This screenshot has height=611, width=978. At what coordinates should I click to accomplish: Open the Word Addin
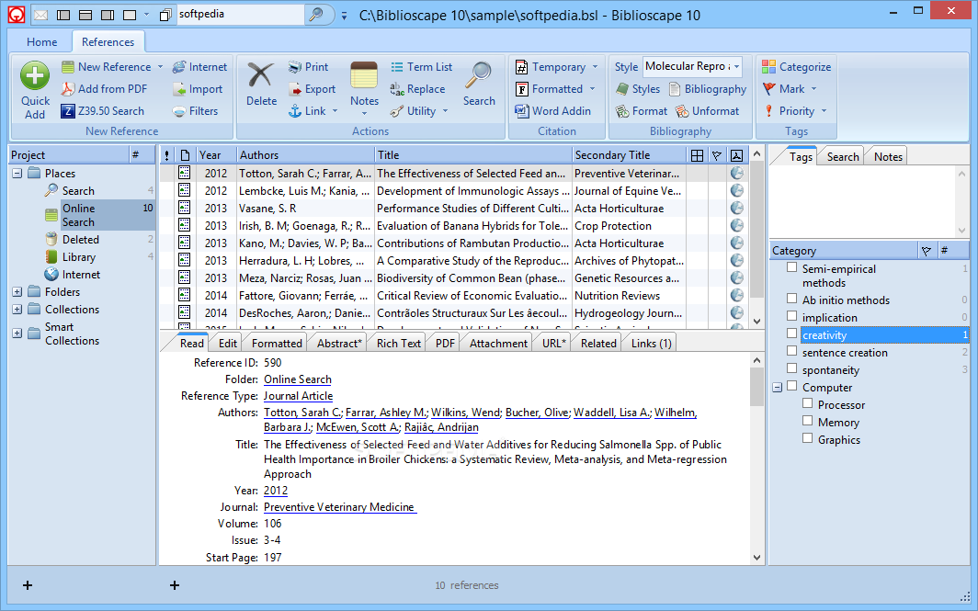552,111
